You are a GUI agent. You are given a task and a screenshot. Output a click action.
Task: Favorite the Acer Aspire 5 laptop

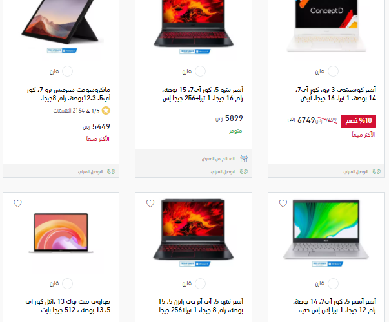tap(283, 204)
